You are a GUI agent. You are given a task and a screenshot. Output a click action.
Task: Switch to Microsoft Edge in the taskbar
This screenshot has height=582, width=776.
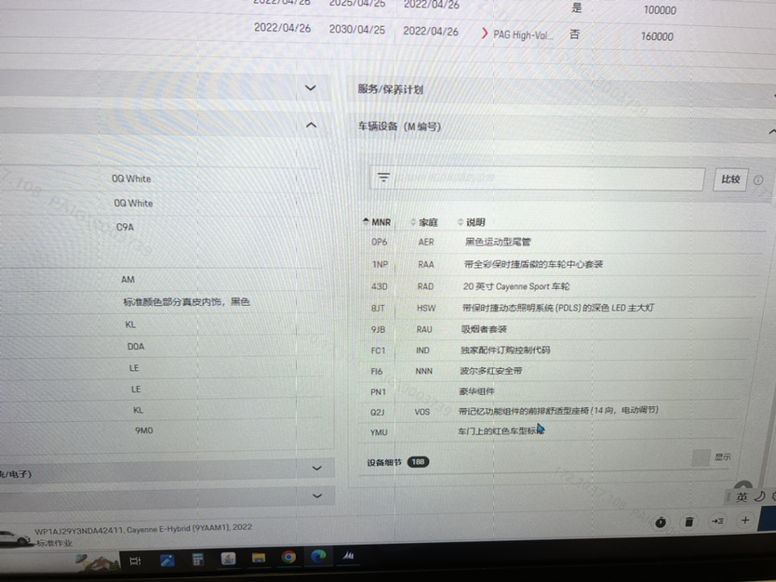[318, 556]
